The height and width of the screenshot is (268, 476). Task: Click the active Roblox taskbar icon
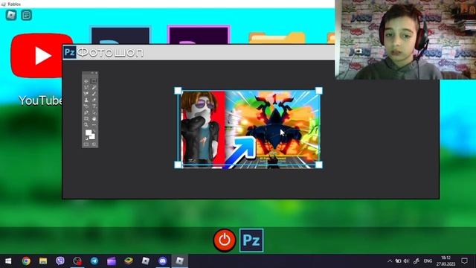(x=180, y=261)
